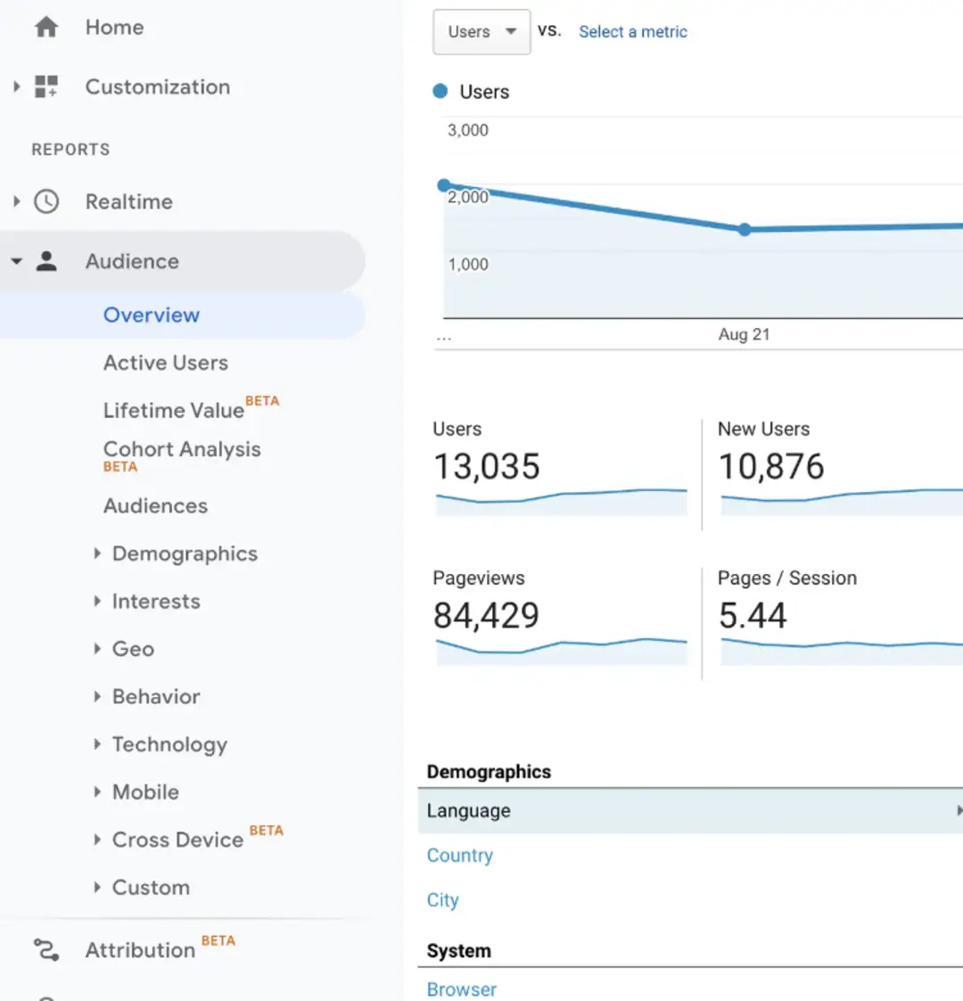Screen dimensions: 963x1001
Task: Click the Attribution path icon
Action: click(46, 950)
